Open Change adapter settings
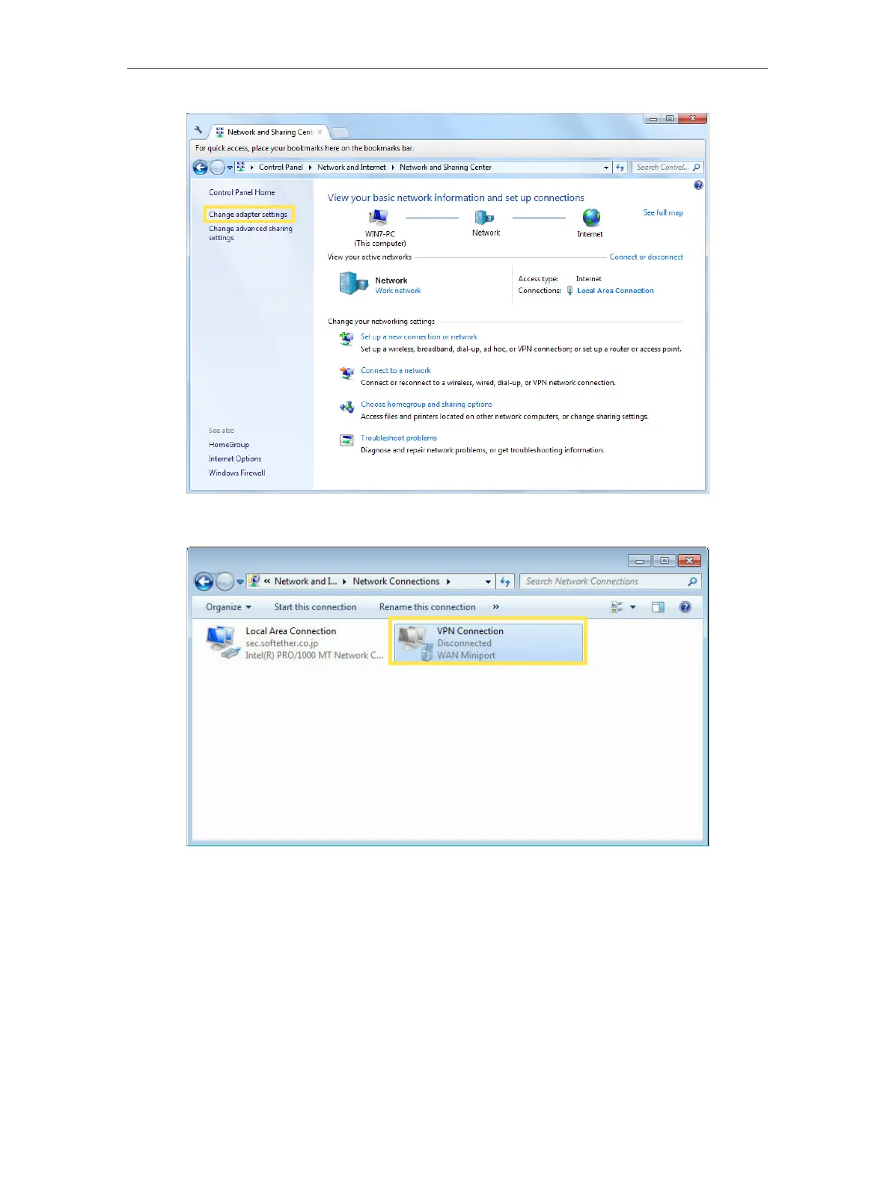 [248, 215]
